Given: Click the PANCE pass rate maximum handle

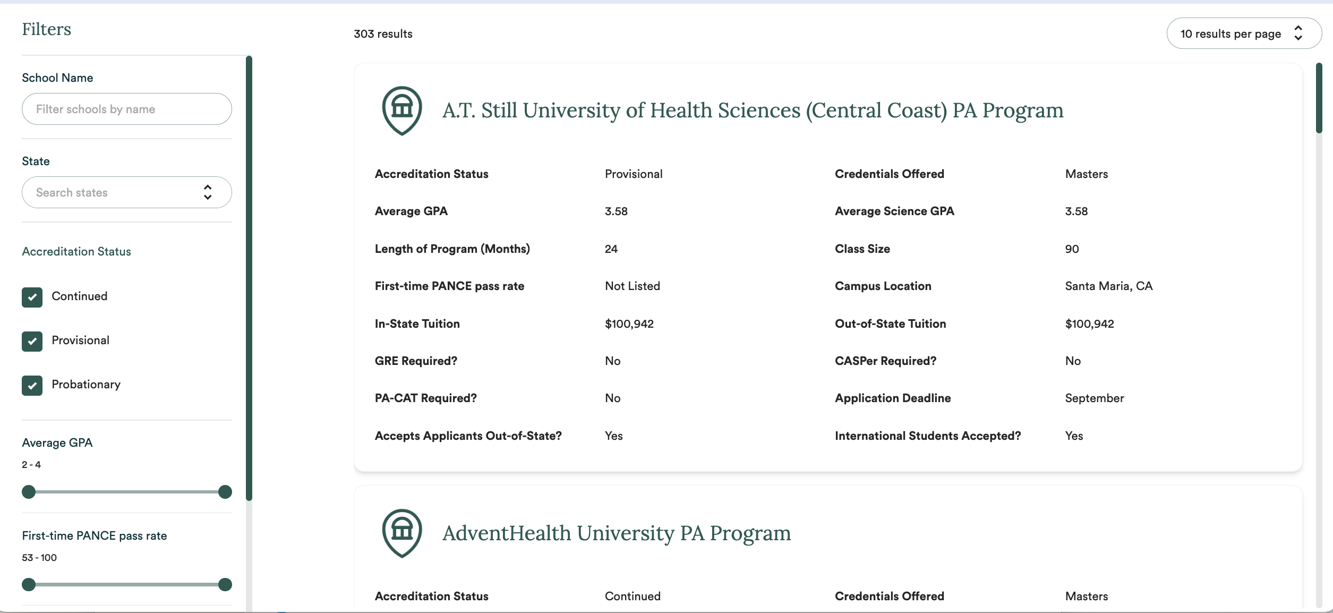Looking at the screenshot, I should click(225, 584).
